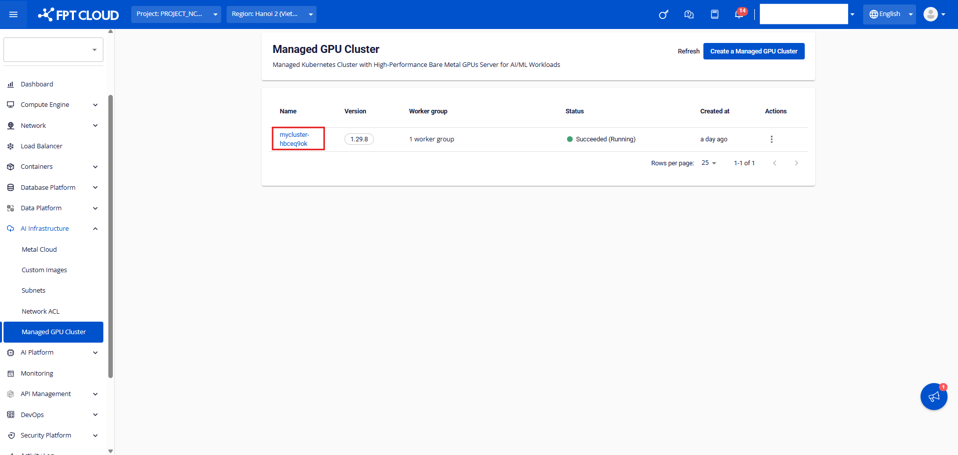
Task: Open the hamburger navigation menu
Action: click(13, 14)
